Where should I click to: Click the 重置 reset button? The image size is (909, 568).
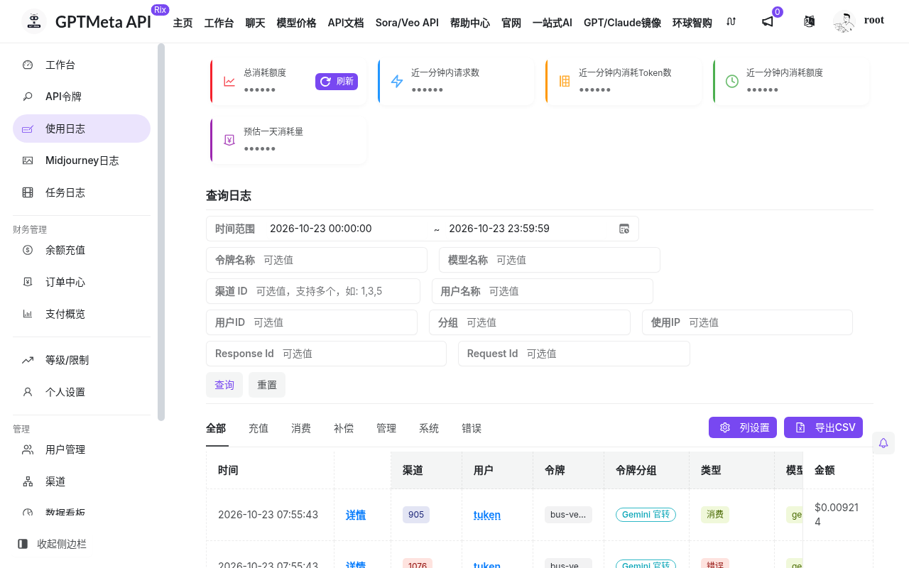click(267, 385)
